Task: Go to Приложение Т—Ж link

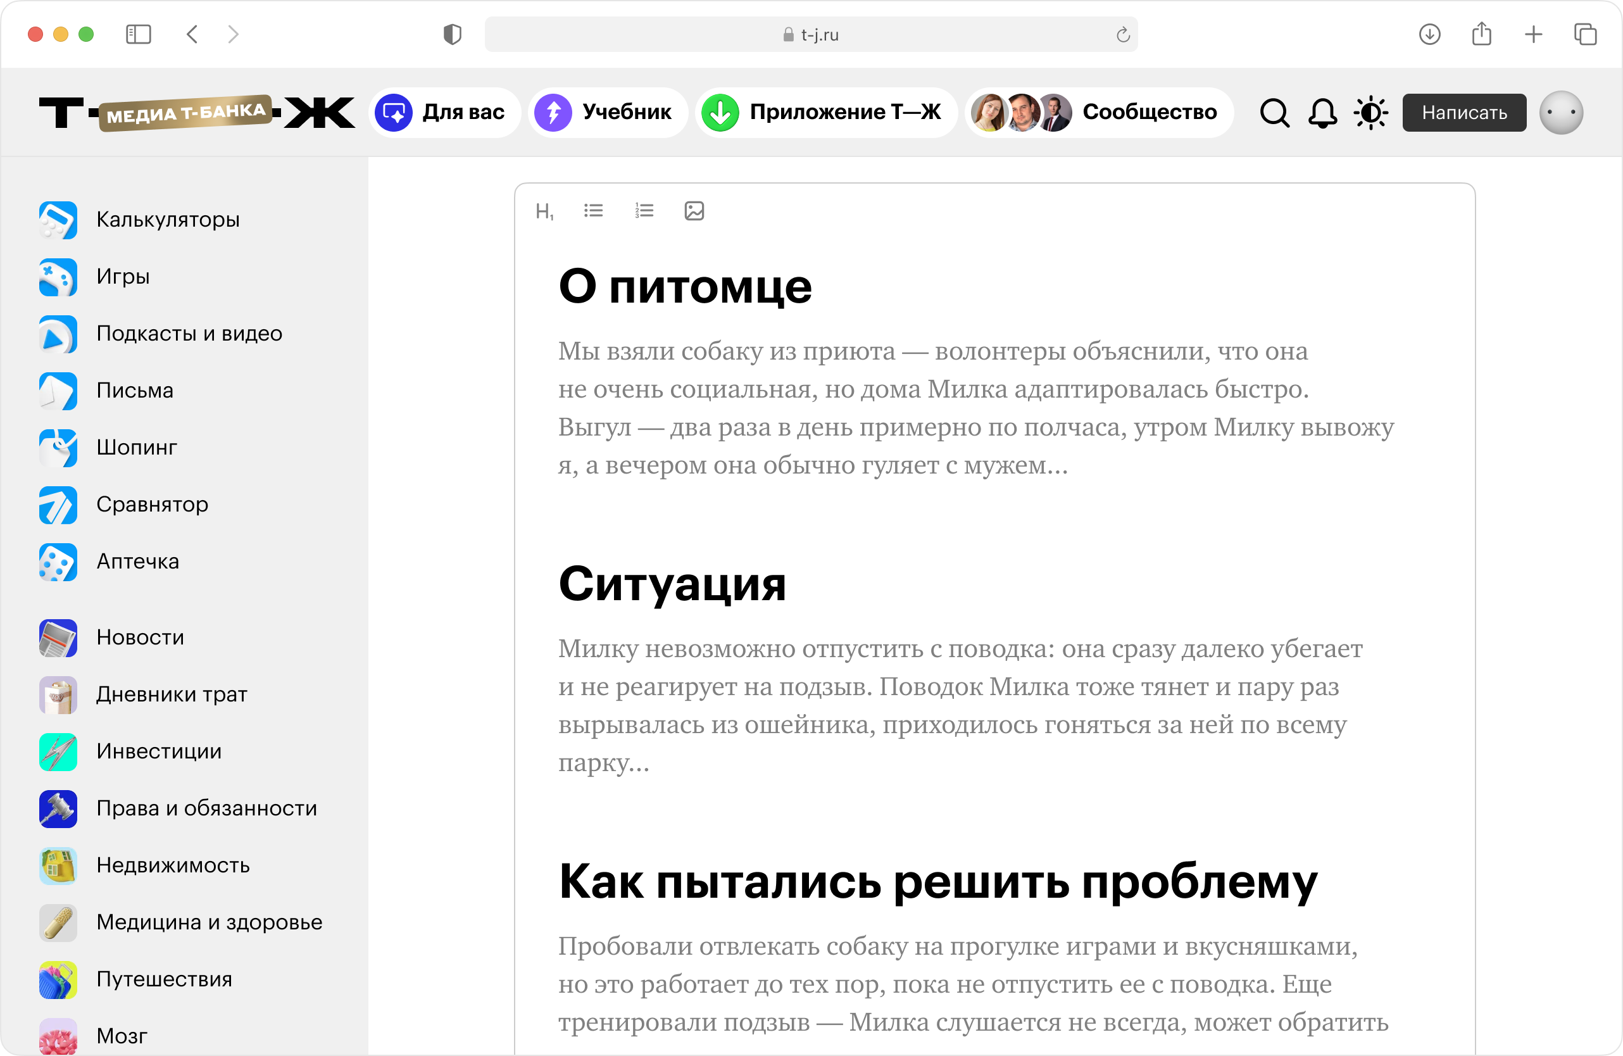Action: click(x=826, y=113)
